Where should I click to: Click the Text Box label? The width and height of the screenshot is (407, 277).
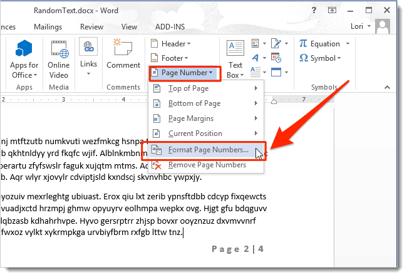(x=235, y=70)
